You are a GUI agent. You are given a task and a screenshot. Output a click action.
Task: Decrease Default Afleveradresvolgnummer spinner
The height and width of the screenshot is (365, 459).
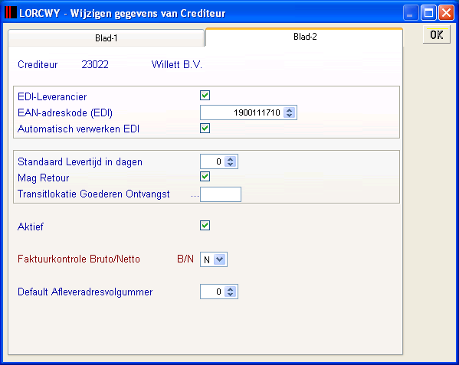tap(231, 295)
